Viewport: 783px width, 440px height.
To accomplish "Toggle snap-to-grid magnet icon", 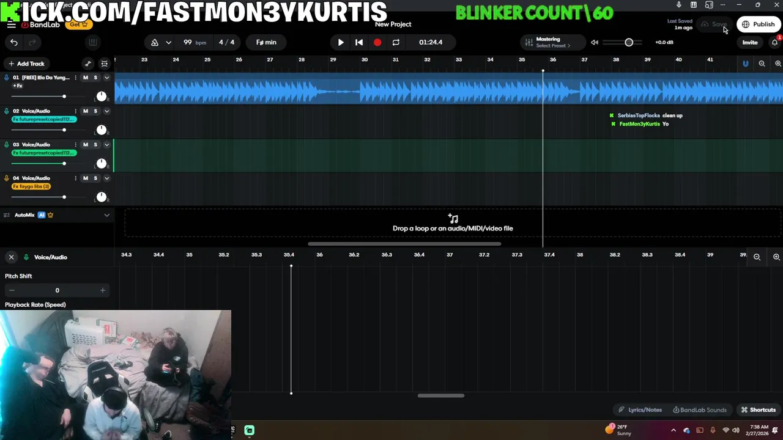I will pyautogui.click(x=745, y=64).
